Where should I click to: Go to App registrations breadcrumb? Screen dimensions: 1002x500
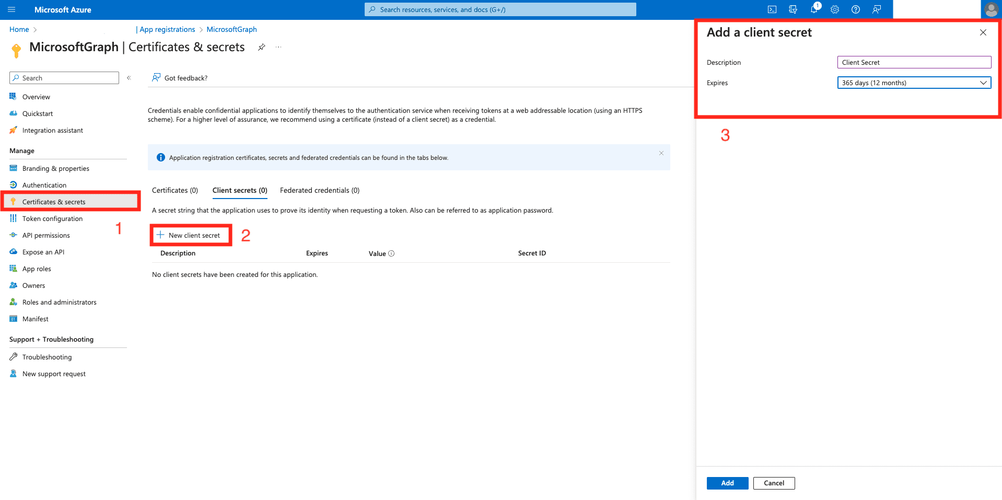(167, 29)
